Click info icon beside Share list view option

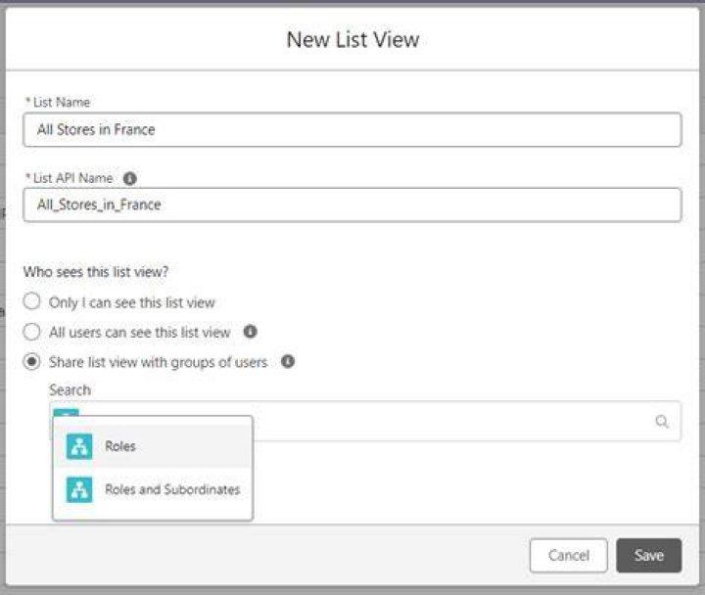coord(288,361)
